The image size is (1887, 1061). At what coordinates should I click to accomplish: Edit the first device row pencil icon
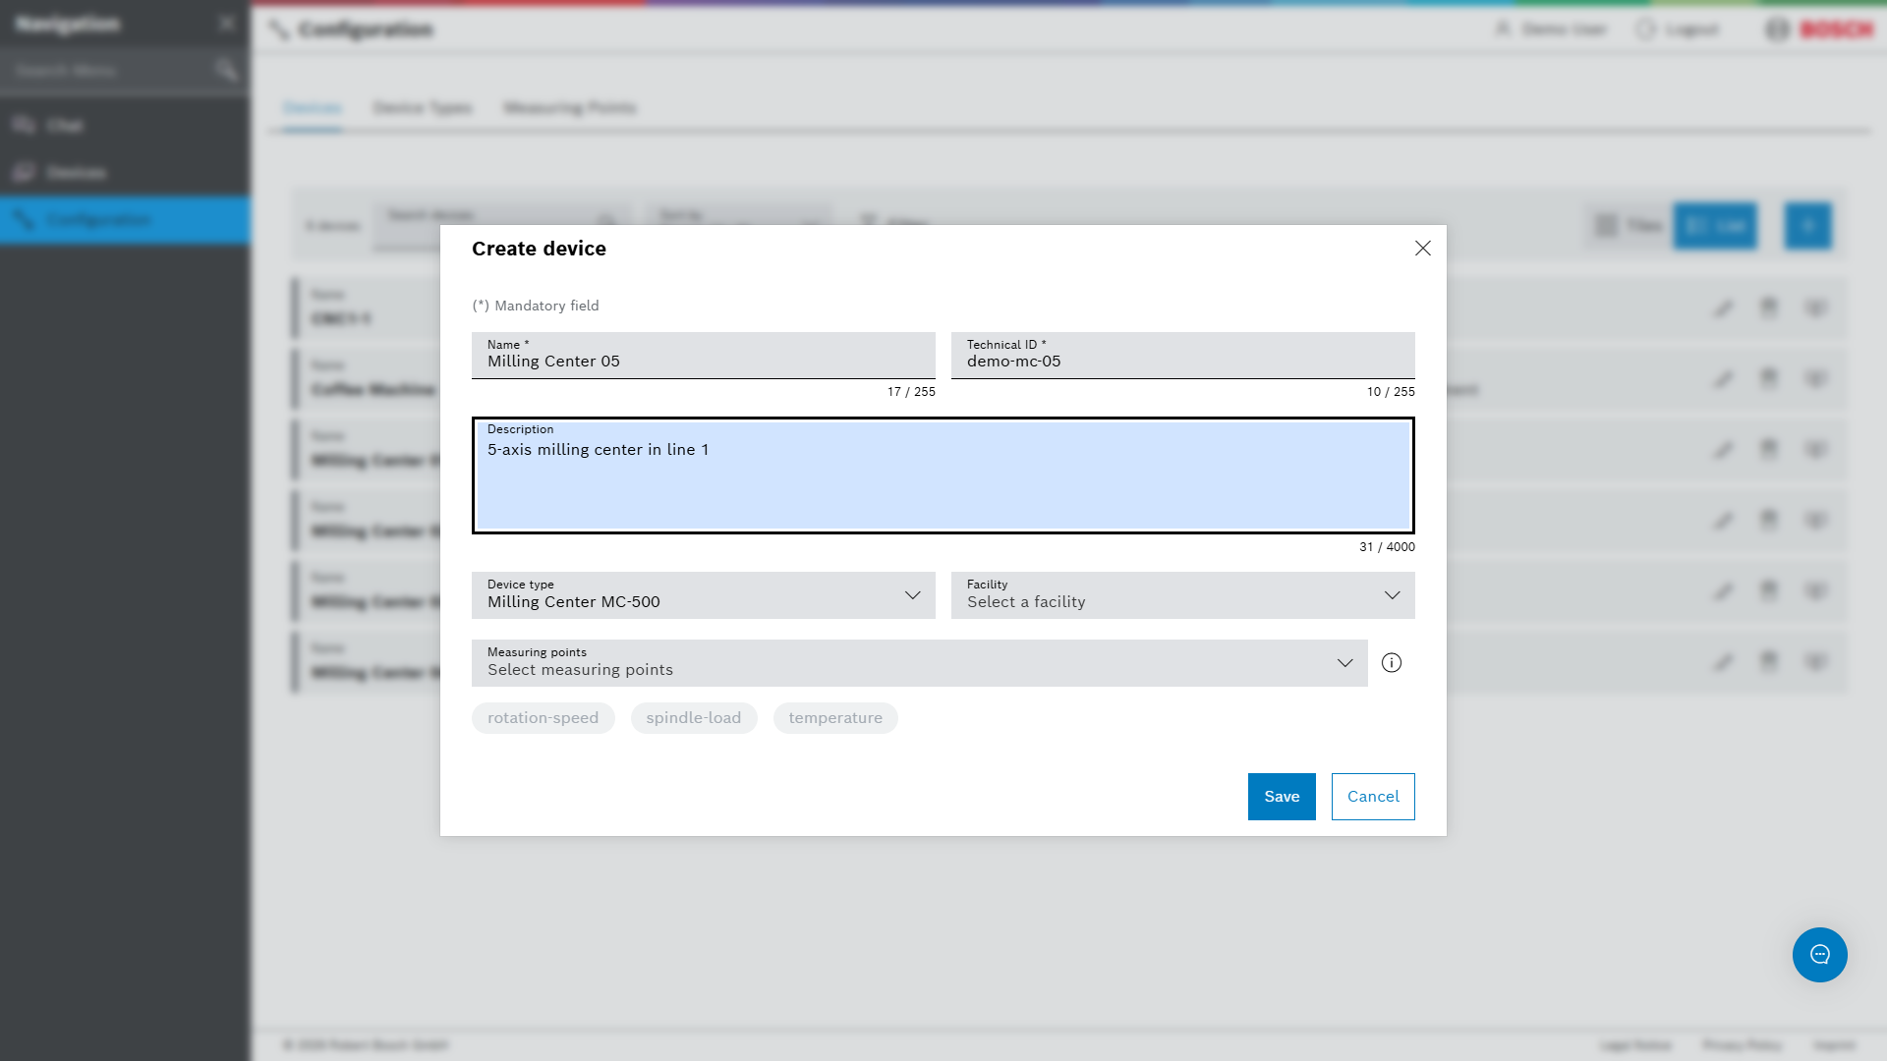[1723, 308]
